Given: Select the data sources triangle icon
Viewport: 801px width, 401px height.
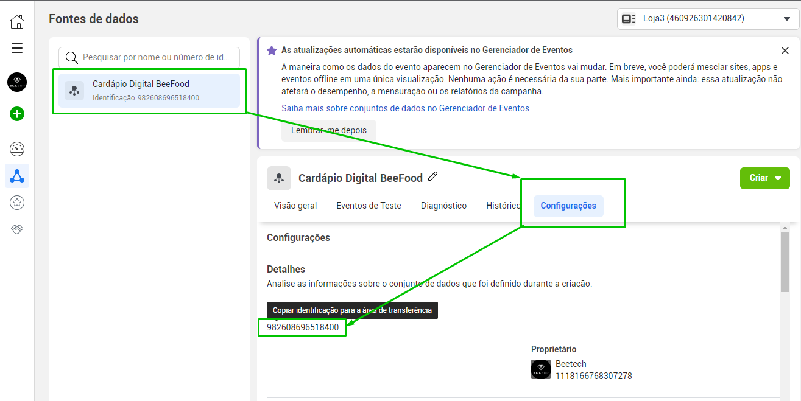Looking at the screenshot, I should tap(17, 176).
